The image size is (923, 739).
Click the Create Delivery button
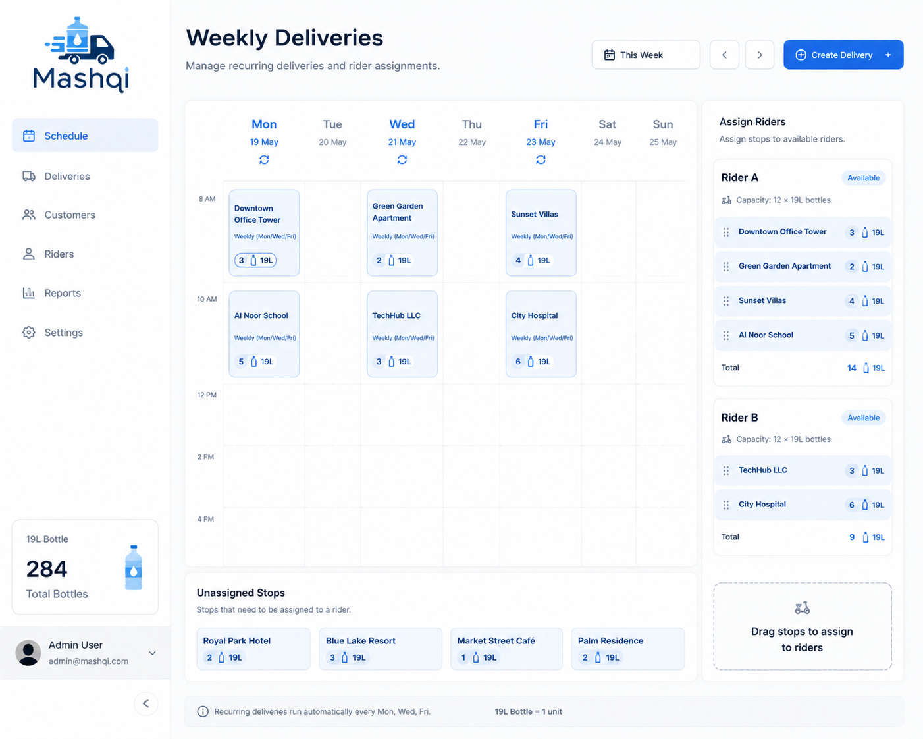tap(843, 55)
